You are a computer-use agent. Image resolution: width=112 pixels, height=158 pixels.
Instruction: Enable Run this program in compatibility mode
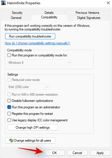(x=9, y=55)
